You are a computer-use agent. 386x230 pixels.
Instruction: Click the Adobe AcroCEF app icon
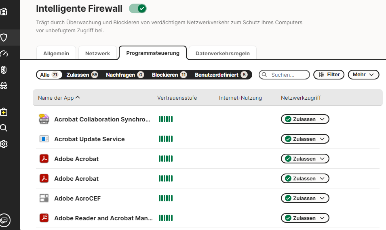(x=44, y=198)
